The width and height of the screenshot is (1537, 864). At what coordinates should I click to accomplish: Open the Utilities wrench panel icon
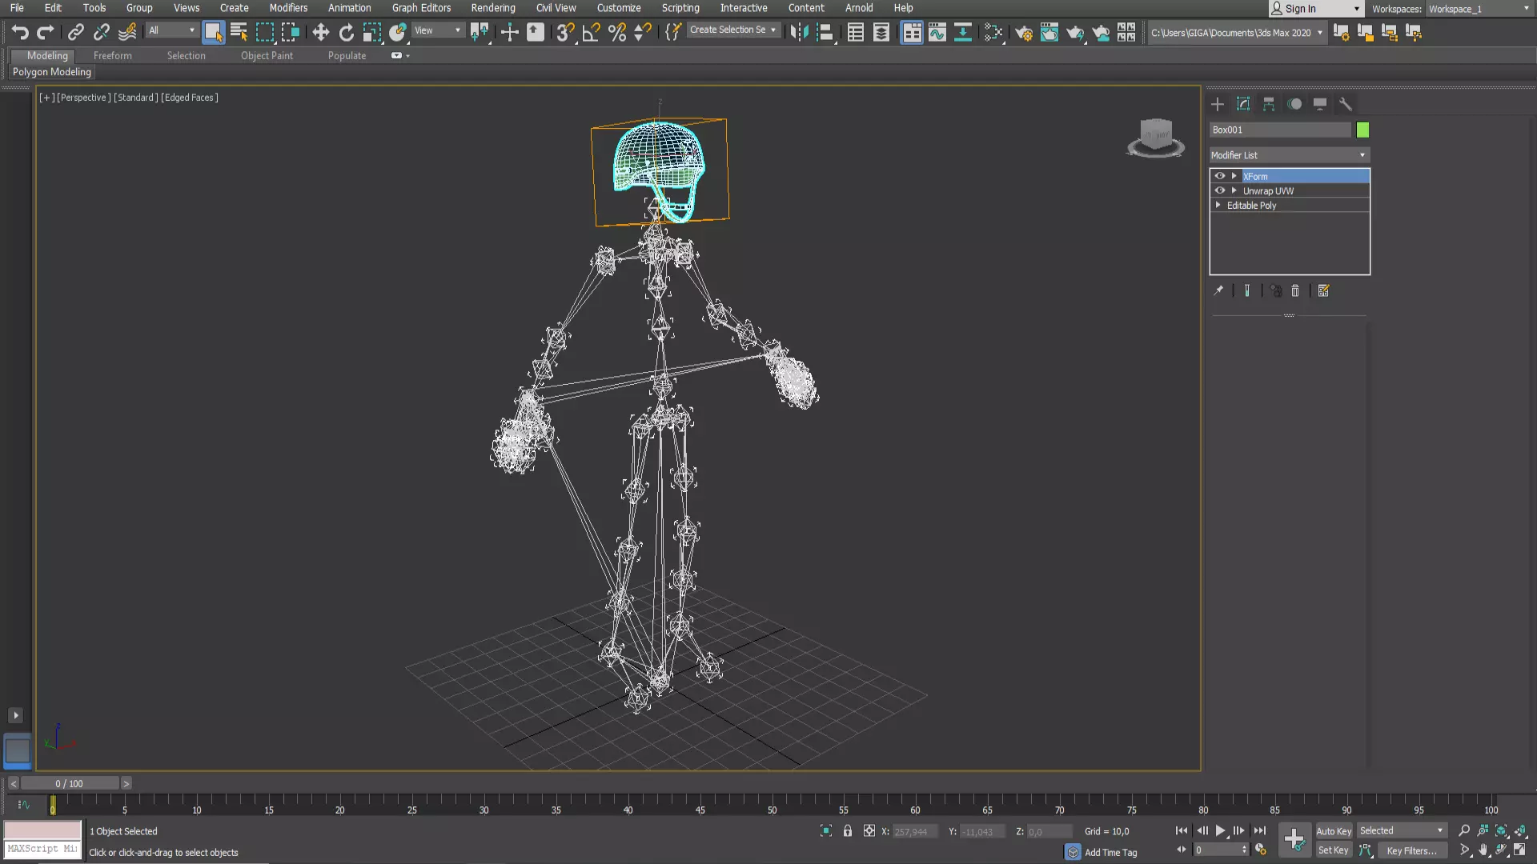(1346, 104)
